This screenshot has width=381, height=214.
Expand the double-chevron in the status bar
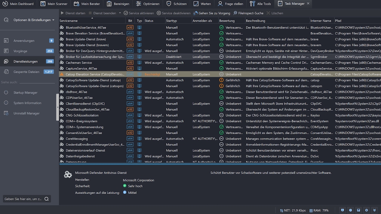tap(375, 210)
